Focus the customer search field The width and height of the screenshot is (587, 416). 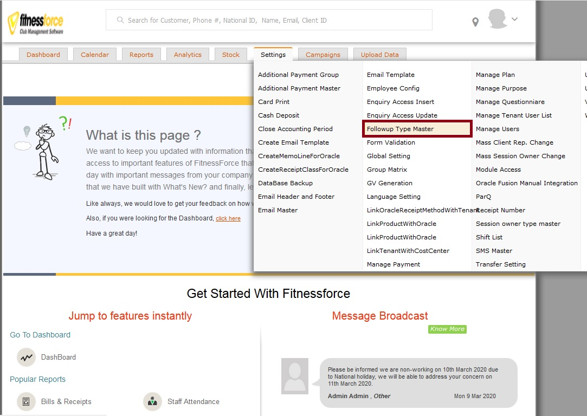269,20
